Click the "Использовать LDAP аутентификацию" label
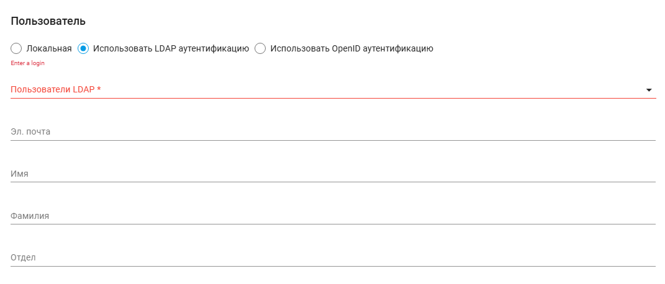 pos(171,48)
